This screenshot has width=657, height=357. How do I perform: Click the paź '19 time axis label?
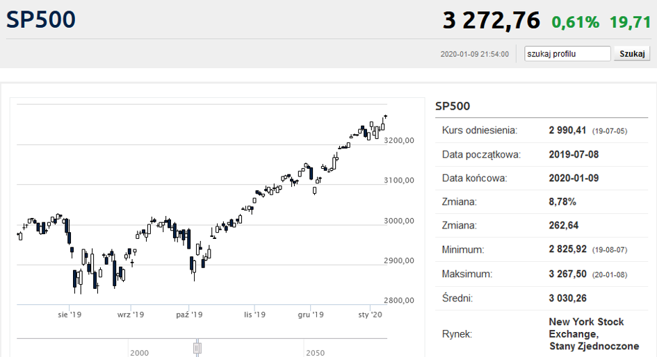point(189,315)
